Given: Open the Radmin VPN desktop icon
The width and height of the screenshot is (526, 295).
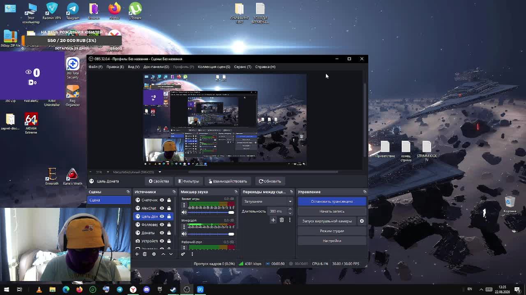Looking at the screenshot, I should click(52, 11).
